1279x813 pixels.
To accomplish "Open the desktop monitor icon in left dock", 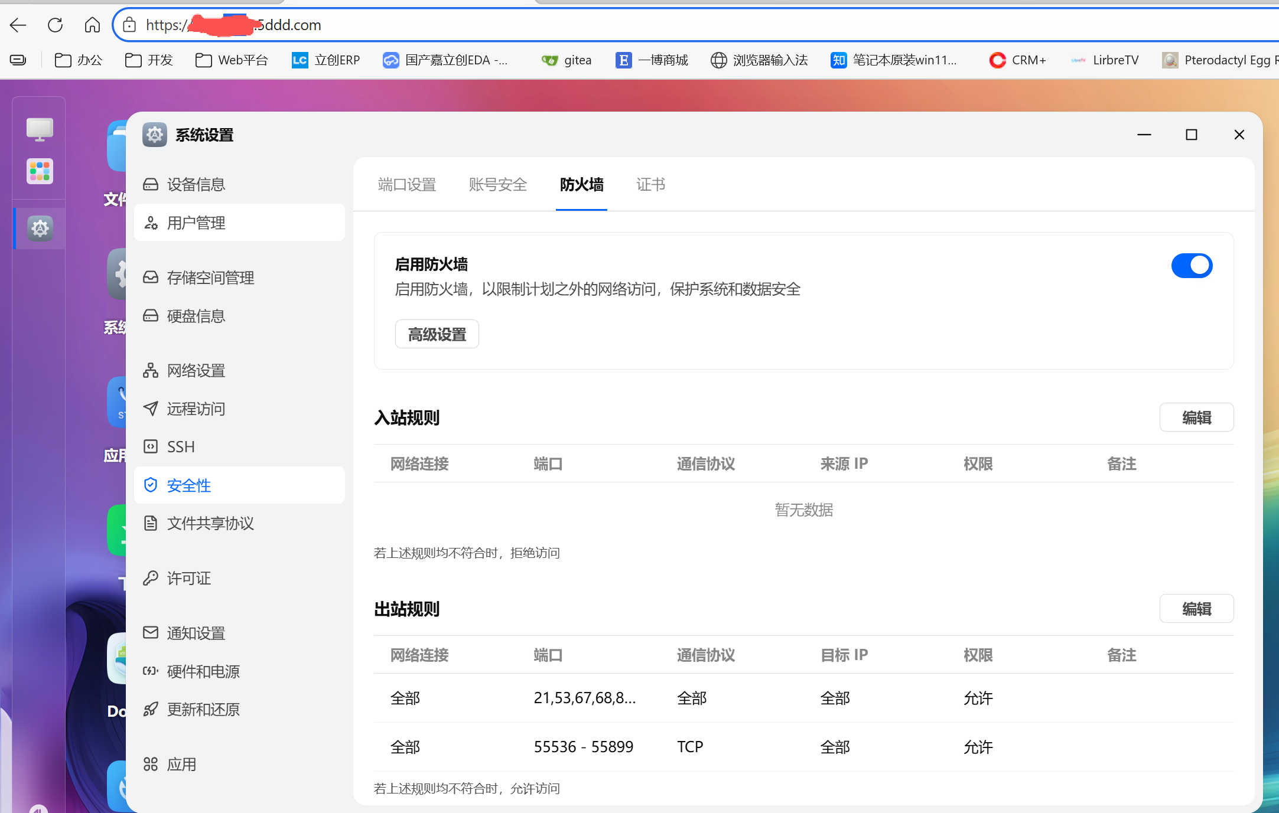I will [x=39, y=129].
